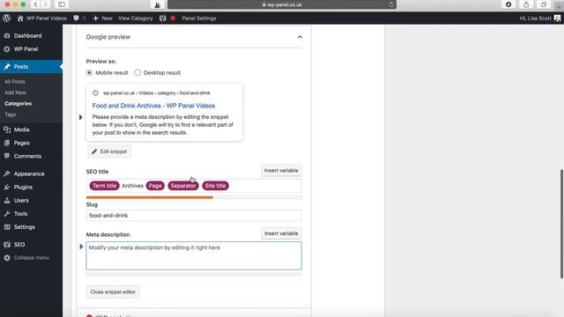Click browser forward arrow
The width and height of the screenshot is (564, 317).
(x=45, y=4)
